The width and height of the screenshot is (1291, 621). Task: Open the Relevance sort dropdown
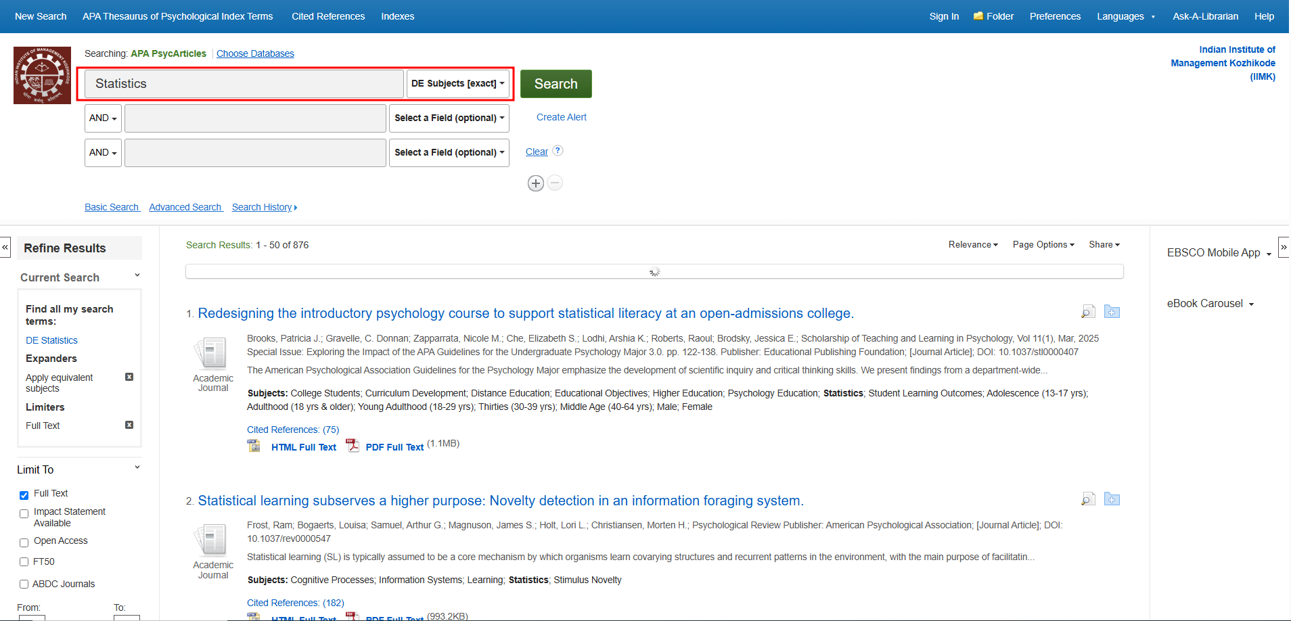[x=972, y=245]
